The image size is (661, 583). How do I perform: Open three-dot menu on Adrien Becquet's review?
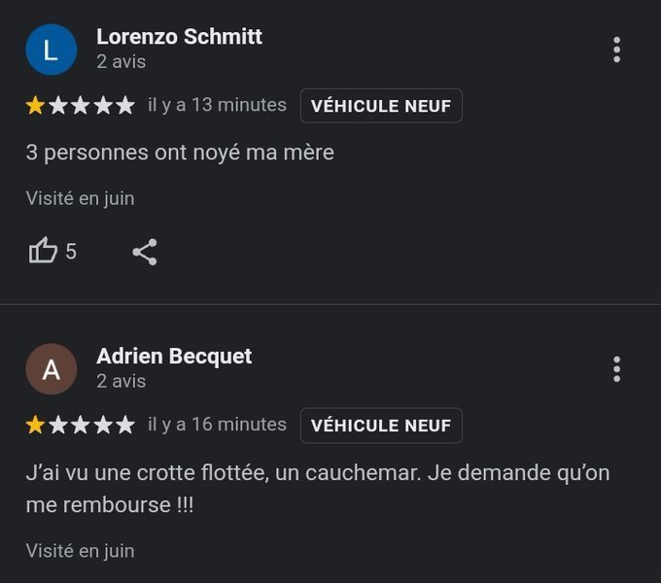point(616,369)
